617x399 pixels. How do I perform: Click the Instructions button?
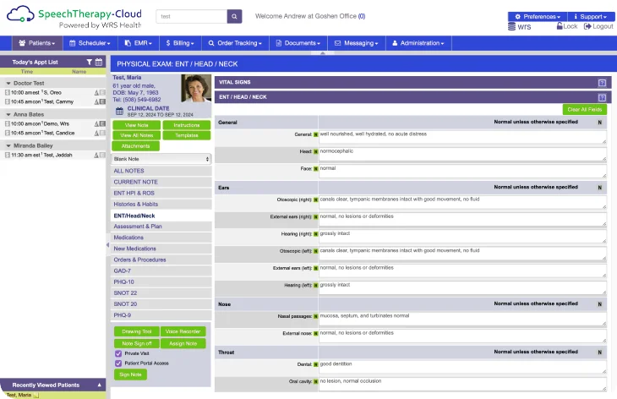[x=187, y=125]
